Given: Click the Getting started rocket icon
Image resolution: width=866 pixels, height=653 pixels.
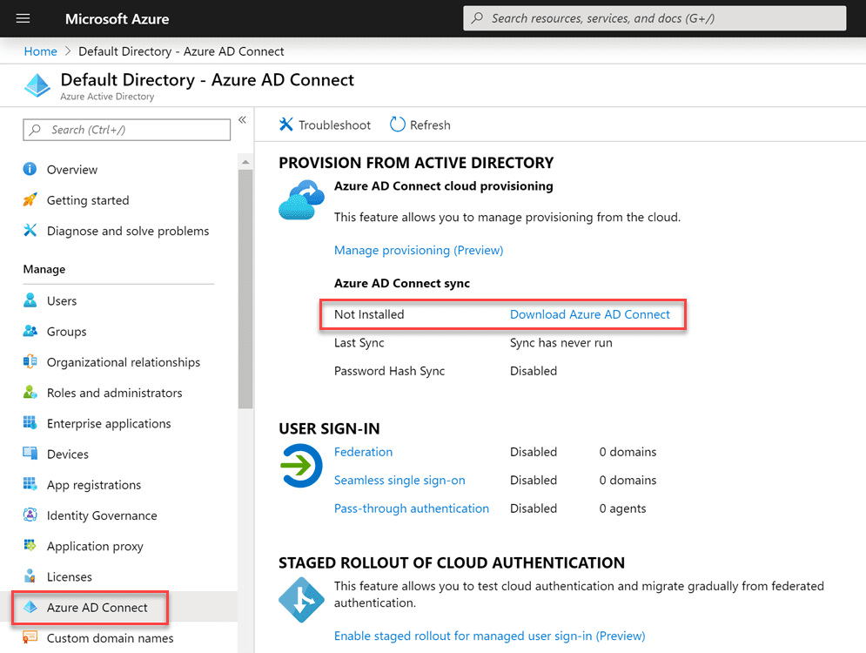Looking at the screenshot, I should tap(30, 200).
